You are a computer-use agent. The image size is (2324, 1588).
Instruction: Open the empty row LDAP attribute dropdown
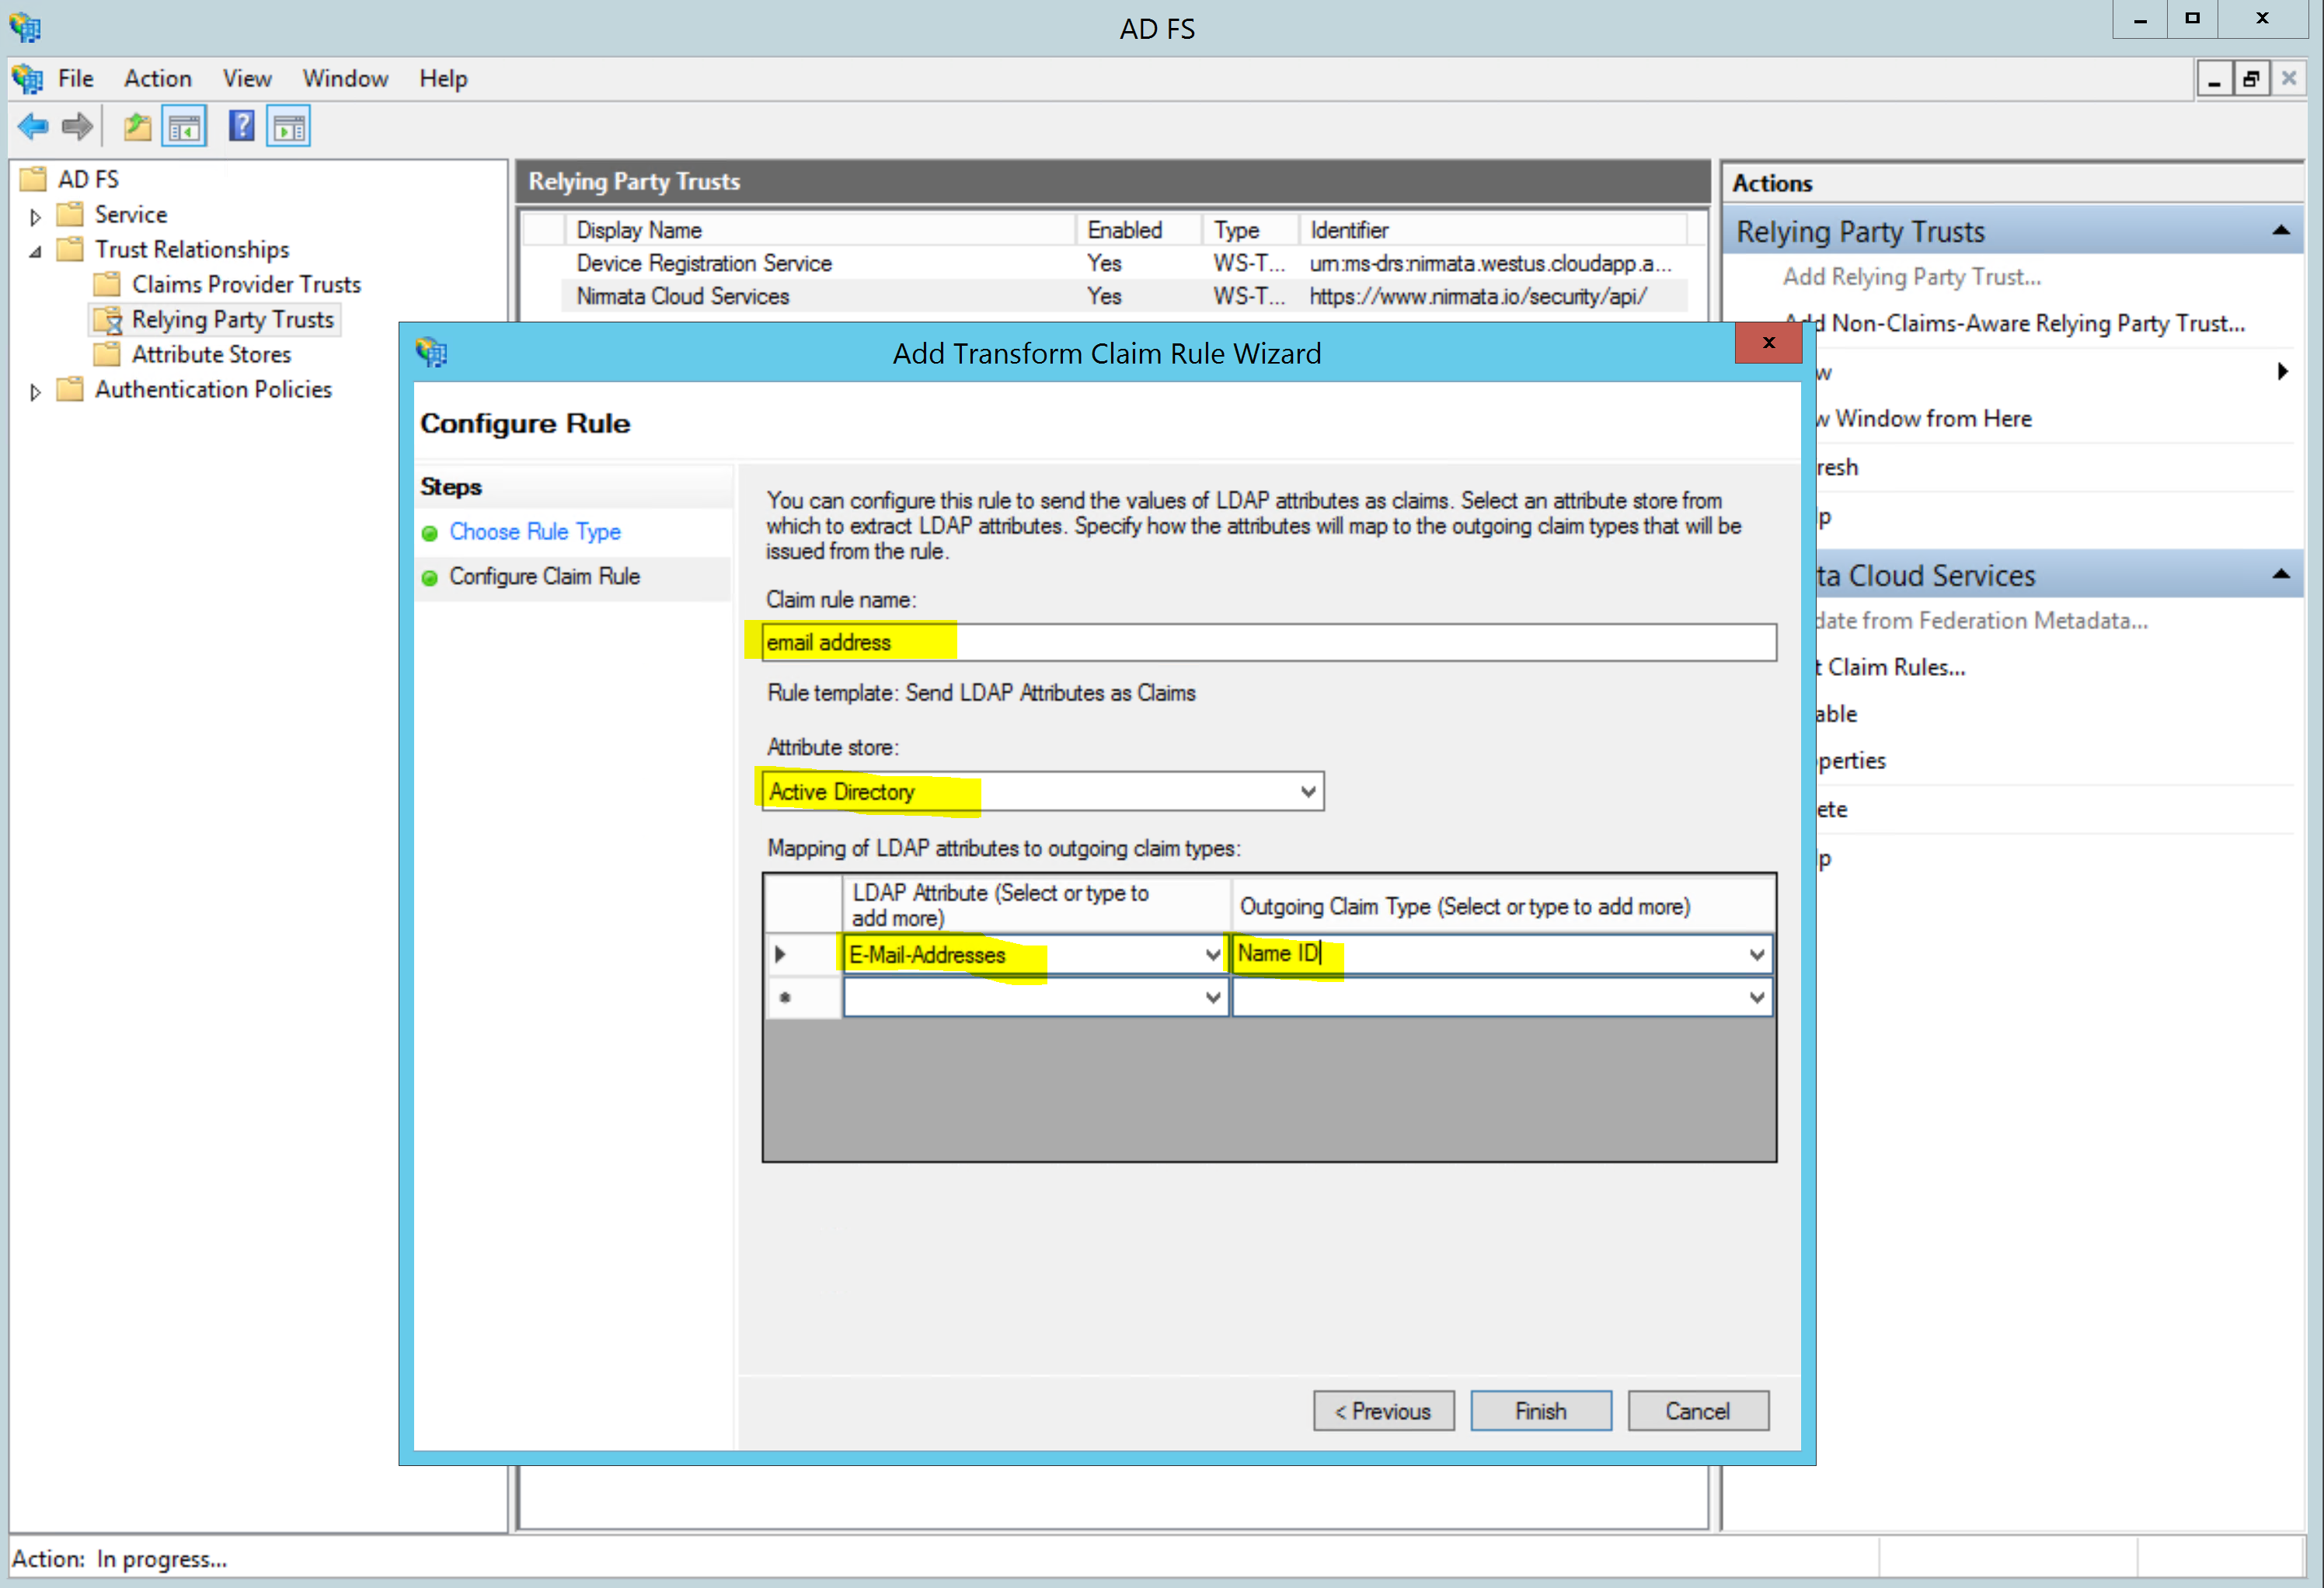pyautogui.click(x=1213, y=998)
